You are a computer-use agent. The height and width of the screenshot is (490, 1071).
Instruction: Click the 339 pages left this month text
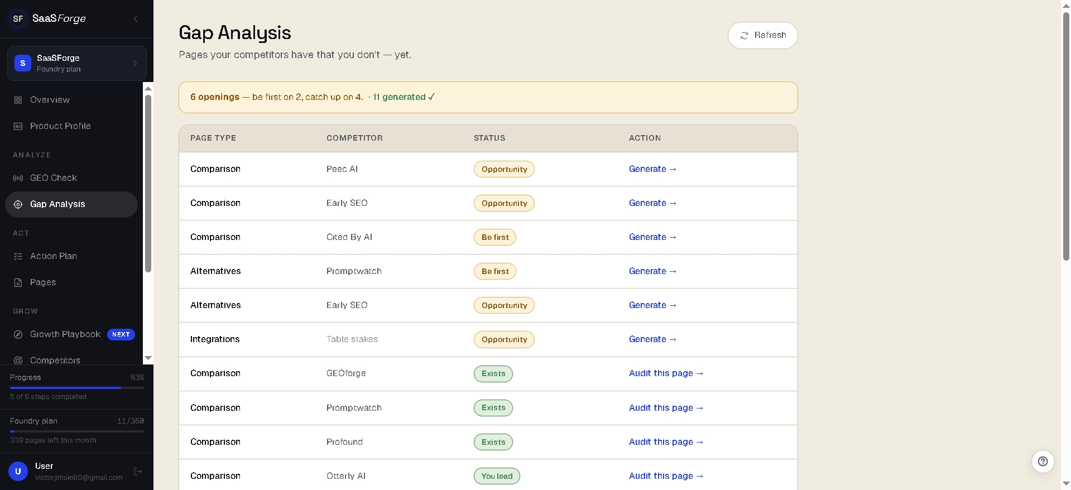point(53,440)
